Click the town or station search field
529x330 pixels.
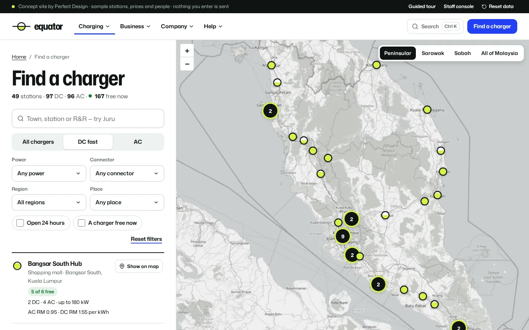pyautogui.click(x=88, y=118)
